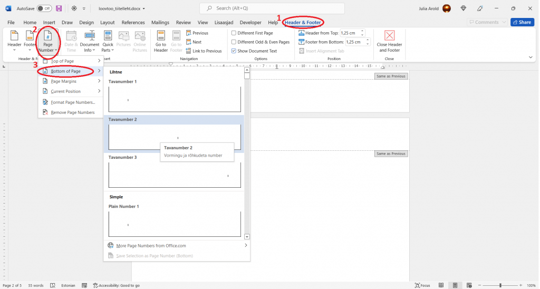
Task: Switch to Insert tab
Action: point(49,22)
